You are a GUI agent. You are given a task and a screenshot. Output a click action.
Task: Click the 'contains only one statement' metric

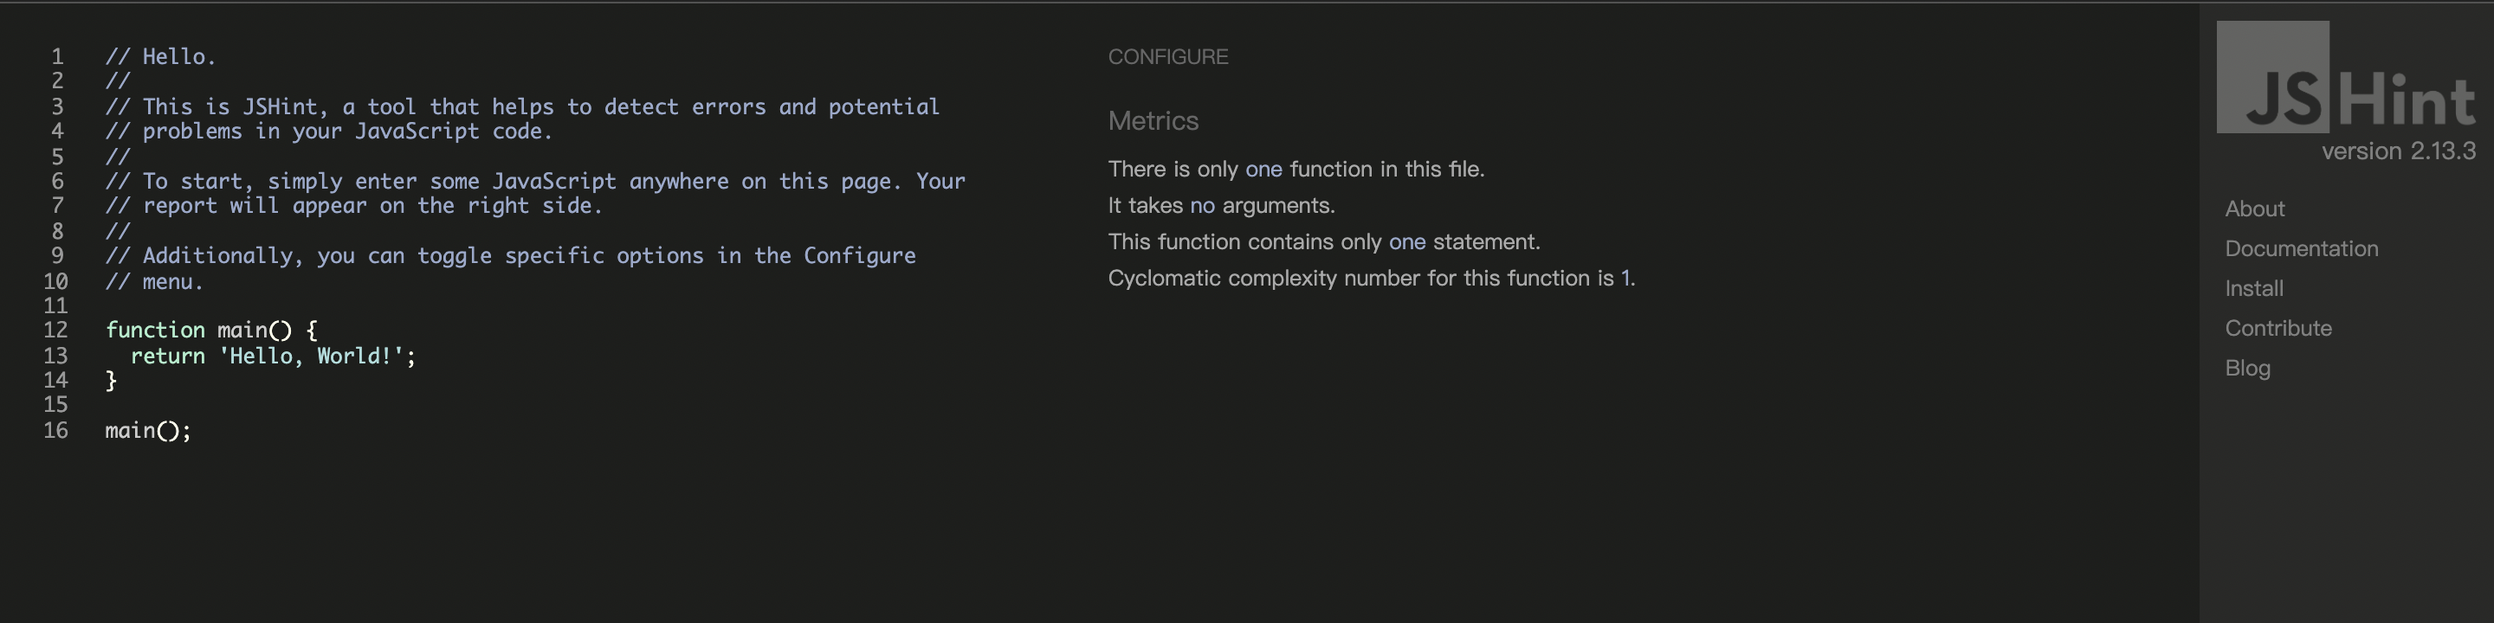1323,242
